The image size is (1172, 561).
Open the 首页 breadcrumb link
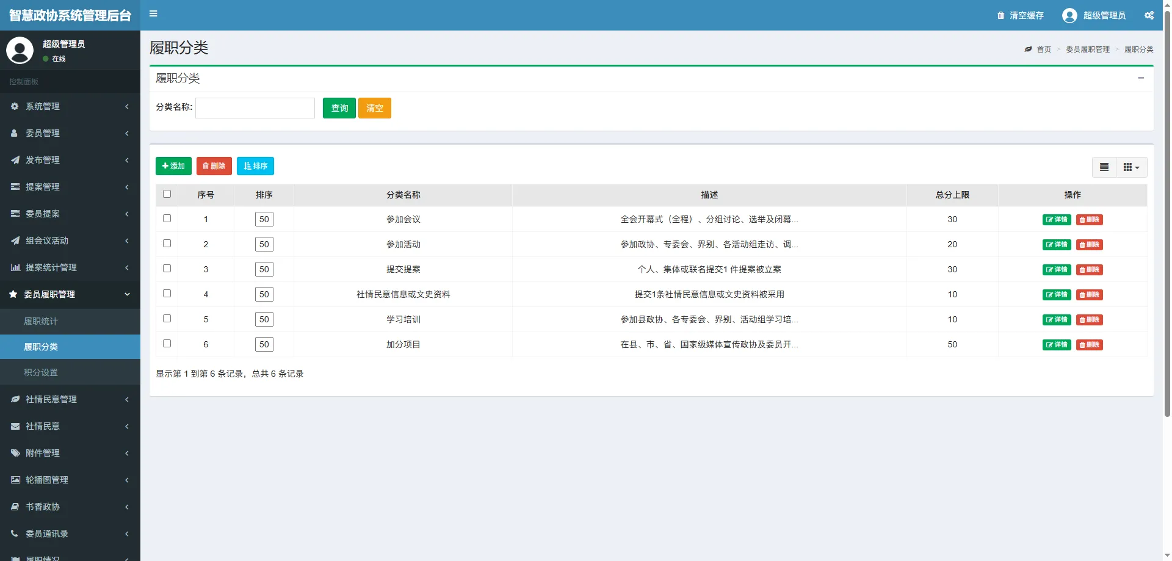(1043, 49)
